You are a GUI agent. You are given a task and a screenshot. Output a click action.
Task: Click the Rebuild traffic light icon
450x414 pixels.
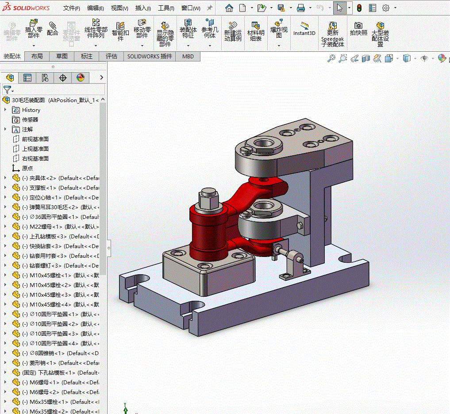pyautogui.click(x=359, y=8)
